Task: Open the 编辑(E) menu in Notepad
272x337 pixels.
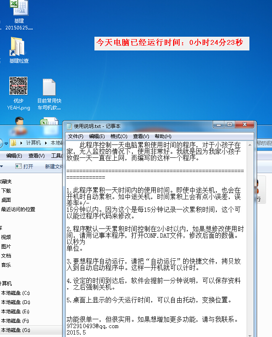Action: click(97, 136)
